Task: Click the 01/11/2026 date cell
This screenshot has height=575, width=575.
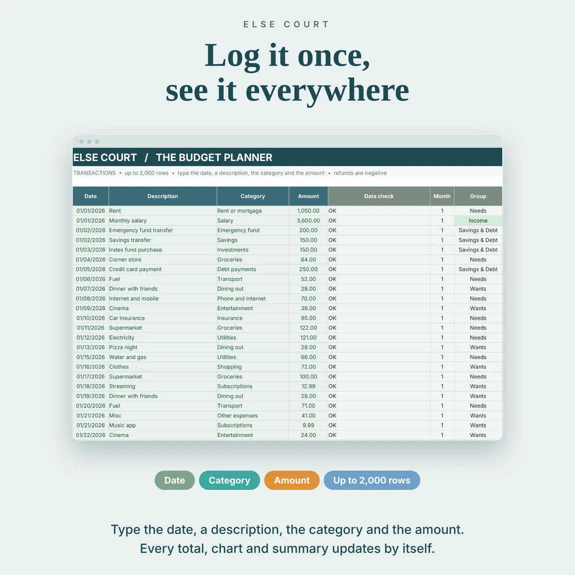Action: (x=91, y=328)
